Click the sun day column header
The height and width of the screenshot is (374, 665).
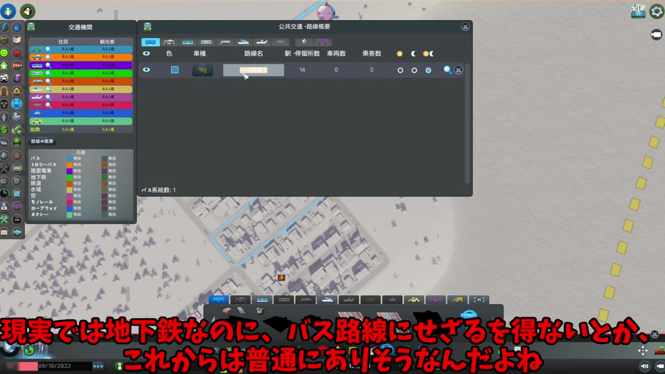point(400,53)
